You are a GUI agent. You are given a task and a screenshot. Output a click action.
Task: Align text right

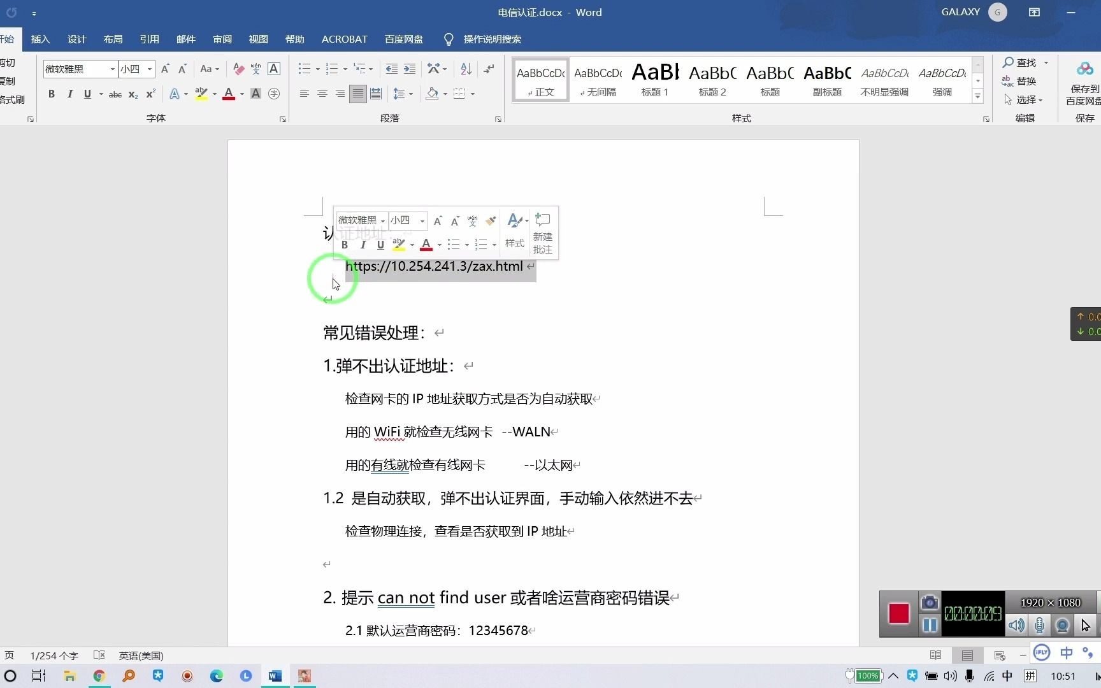[x=340, y=94]
